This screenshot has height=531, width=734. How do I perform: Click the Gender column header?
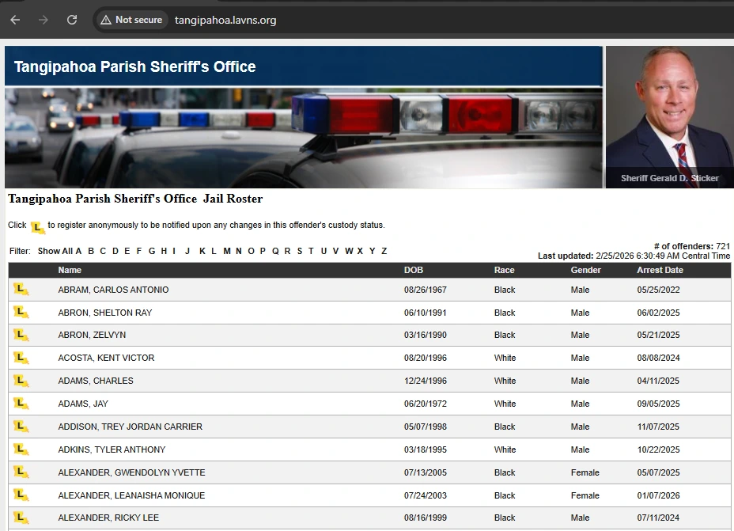(x=585, y=270)
